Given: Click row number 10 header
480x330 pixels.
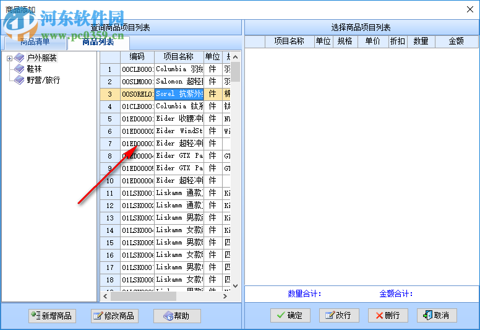Looking at the screenshot, I should (x=110, y=181).
